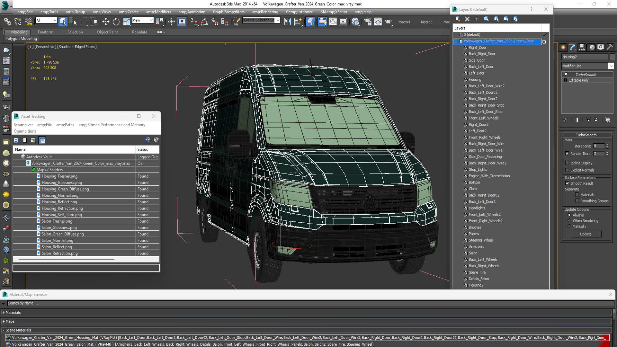Select the When Rendering update option
617x347 pixels.
[569, 220]
